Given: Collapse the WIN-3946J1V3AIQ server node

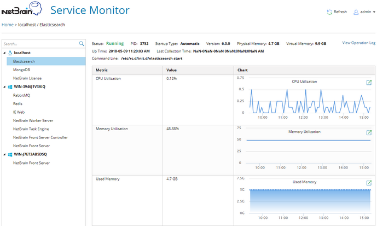Looking at the screenshot, I should [x=4, y=86].
